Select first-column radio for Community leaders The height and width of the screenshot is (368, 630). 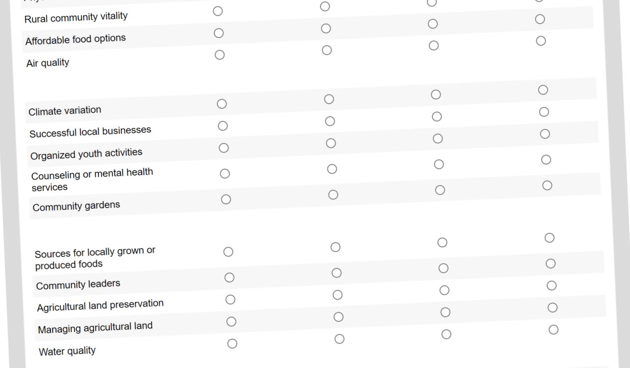coord(229,277)
